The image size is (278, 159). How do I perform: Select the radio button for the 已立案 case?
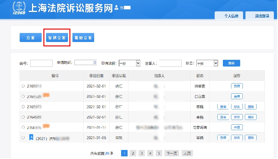pos(23,97)
